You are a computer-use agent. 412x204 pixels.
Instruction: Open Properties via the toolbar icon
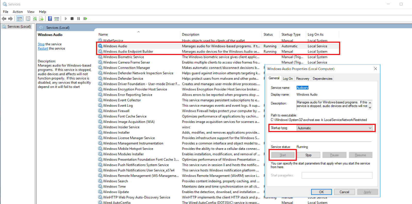pyautogui.click(x=28, y=18)
